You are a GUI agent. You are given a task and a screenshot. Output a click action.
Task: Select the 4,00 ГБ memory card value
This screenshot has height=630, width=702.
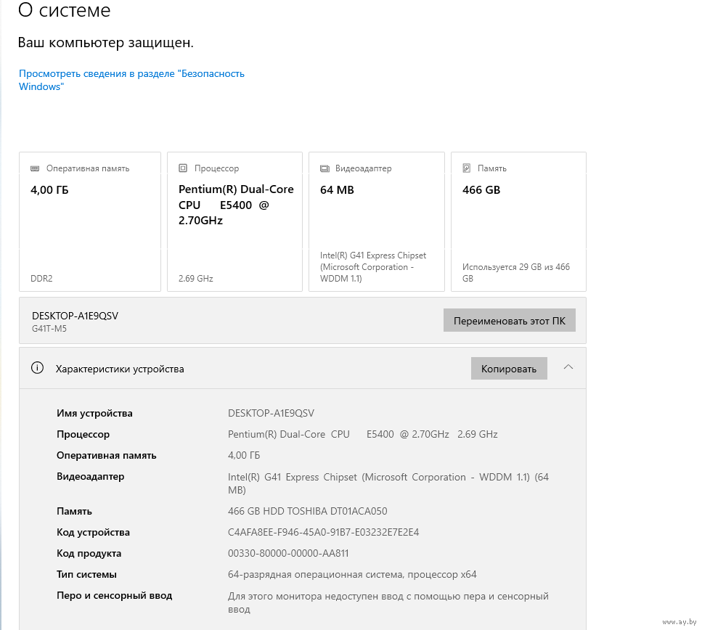point(49,190)
